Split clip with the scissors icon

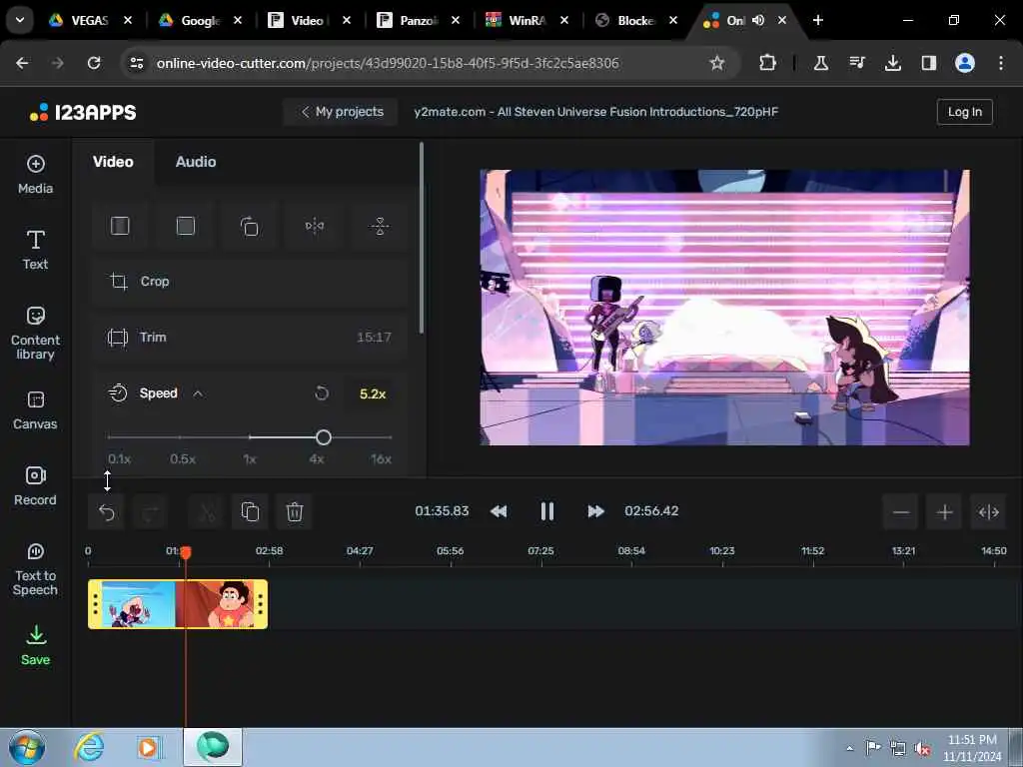[x=207, y=512]
